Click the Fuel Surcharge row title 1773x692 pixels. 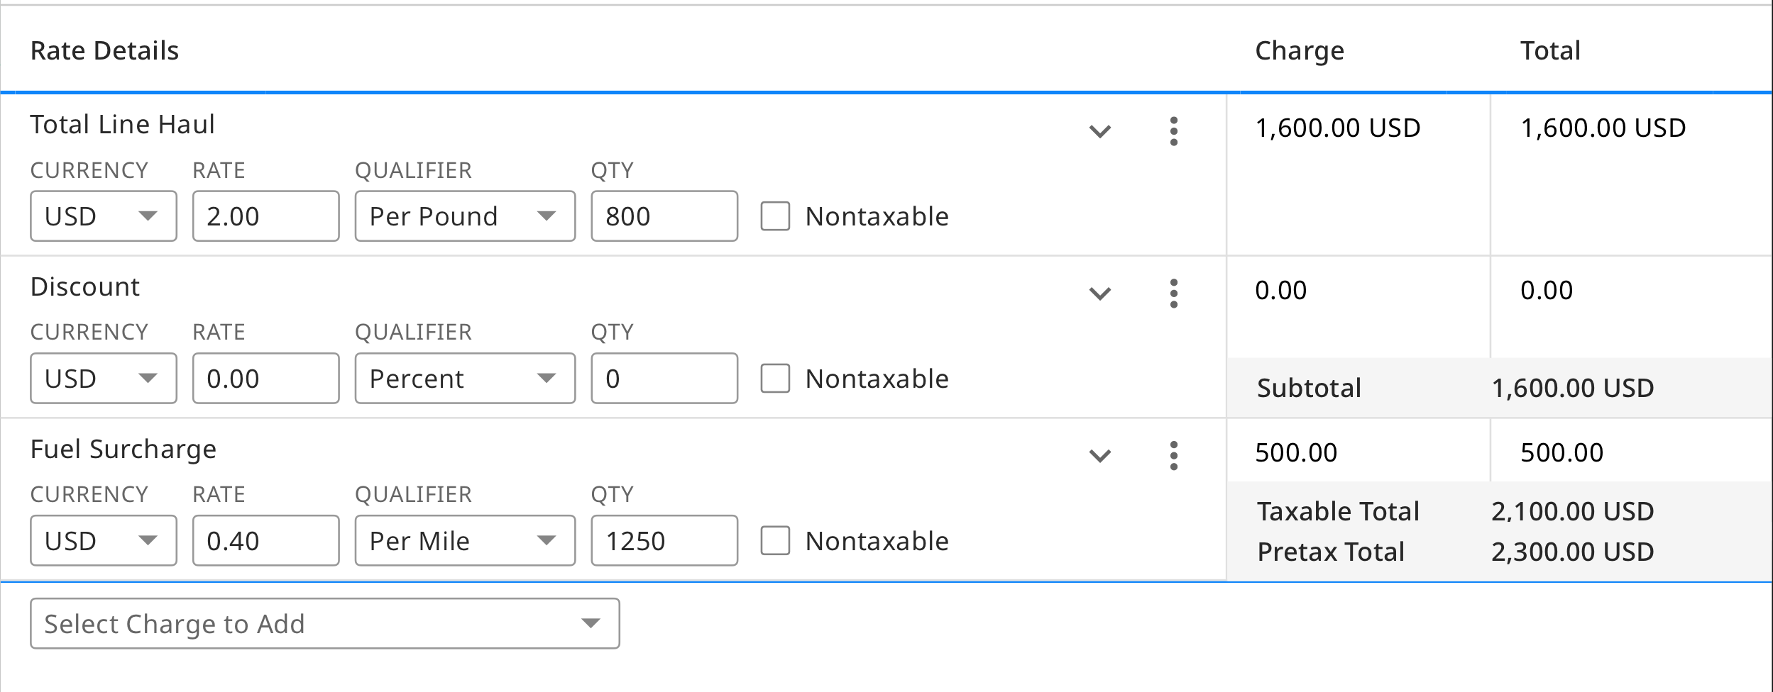pos(123,450)
